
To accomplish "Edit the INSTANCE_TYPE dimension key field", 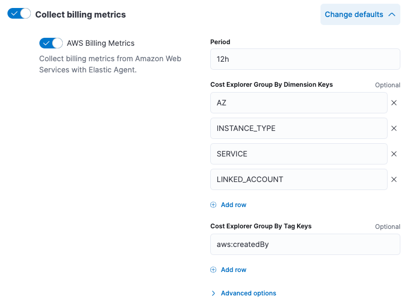I will (x=299, y=128).
